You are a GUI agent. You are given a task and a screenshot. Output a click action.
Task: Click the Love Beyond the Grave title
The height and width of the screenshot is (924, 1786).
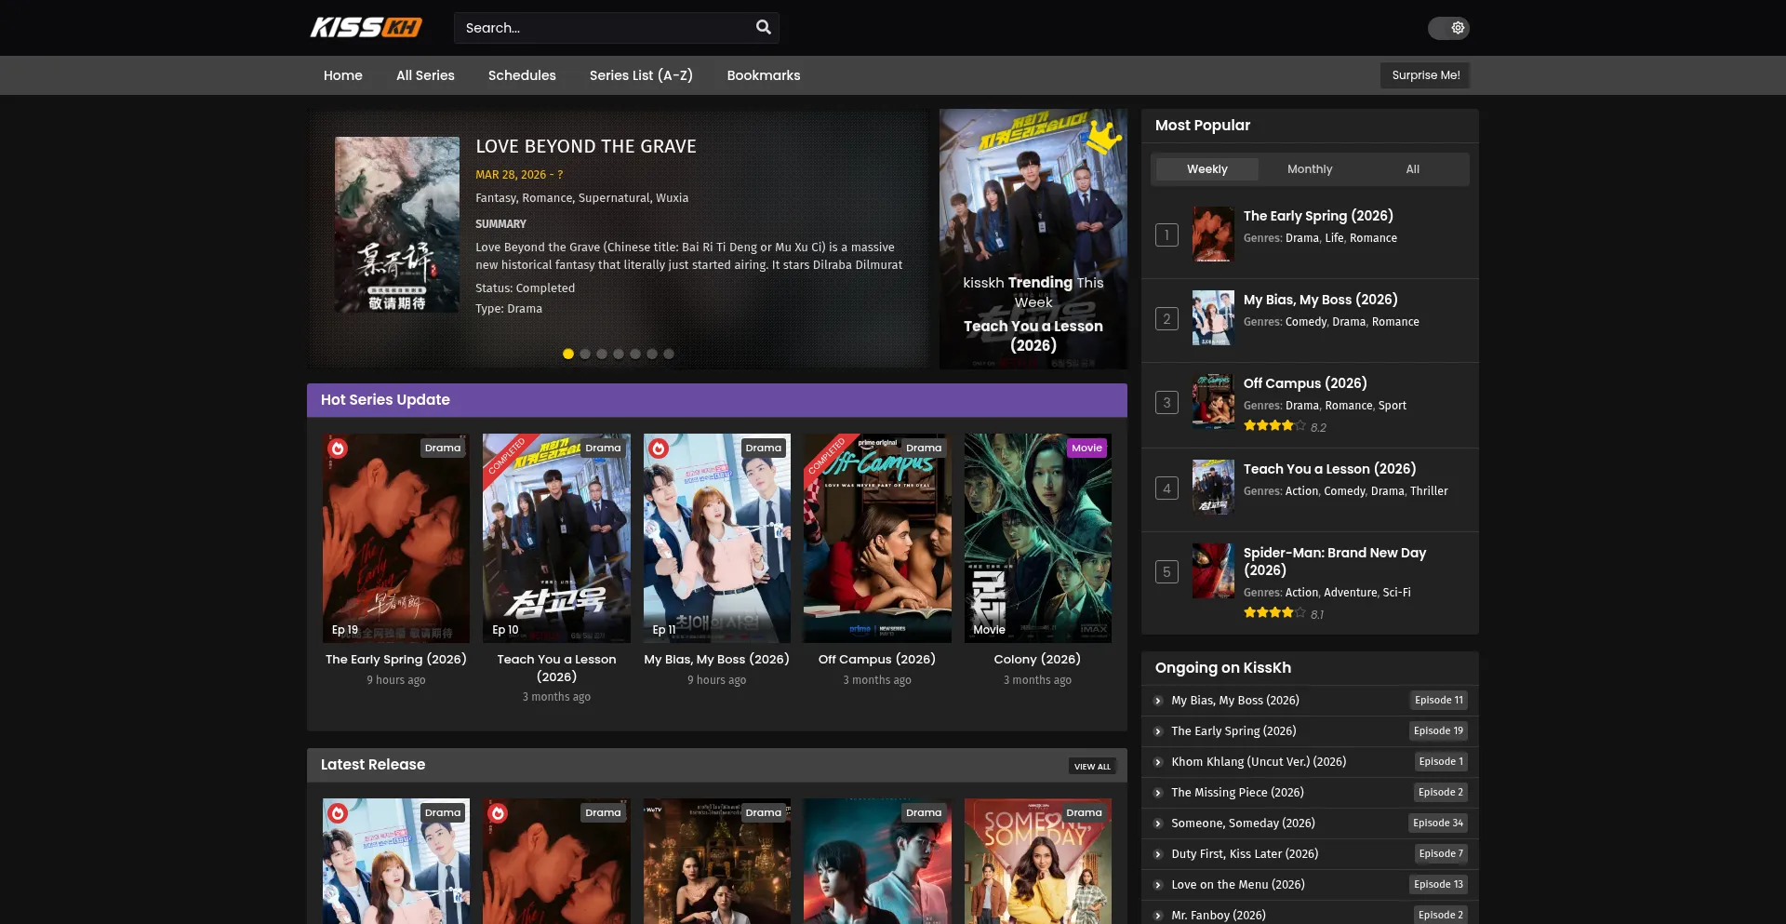[586, 146]
